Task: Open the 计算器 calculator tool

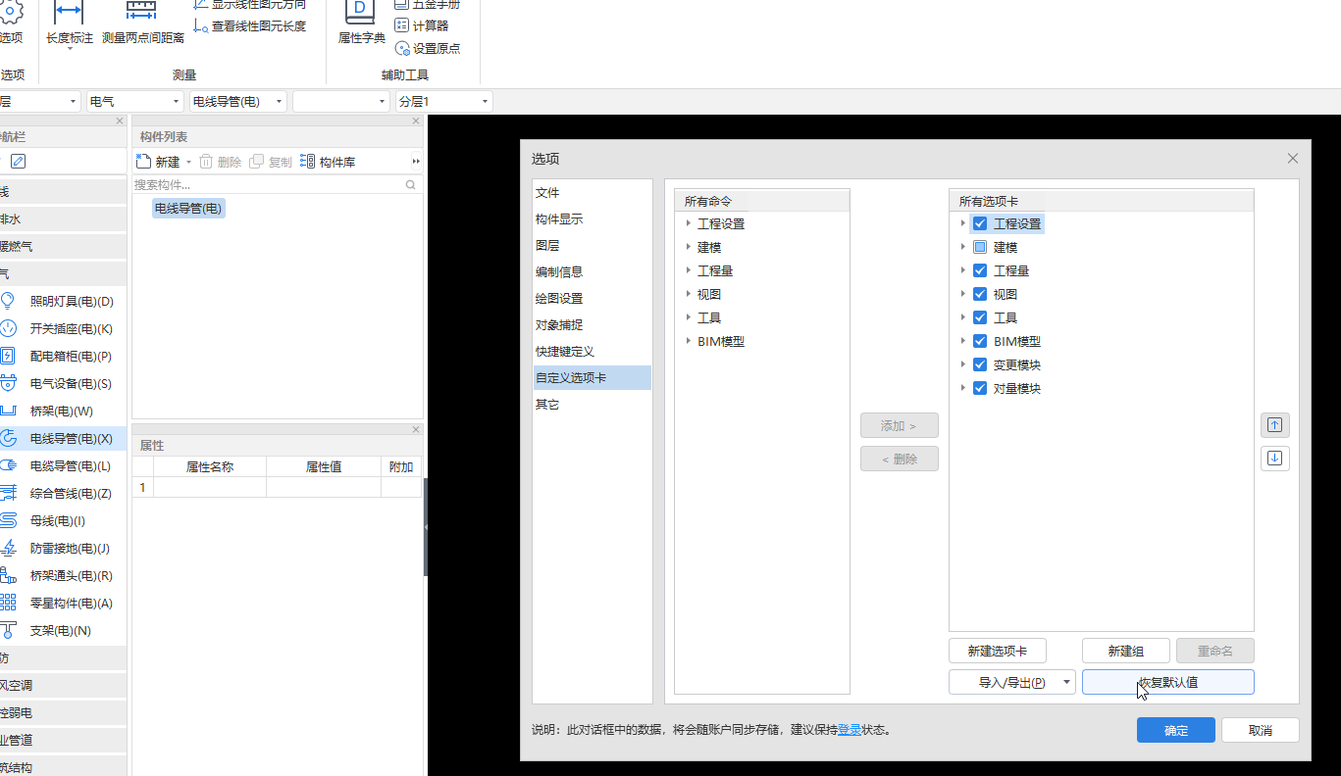Action: coord(422,25)
